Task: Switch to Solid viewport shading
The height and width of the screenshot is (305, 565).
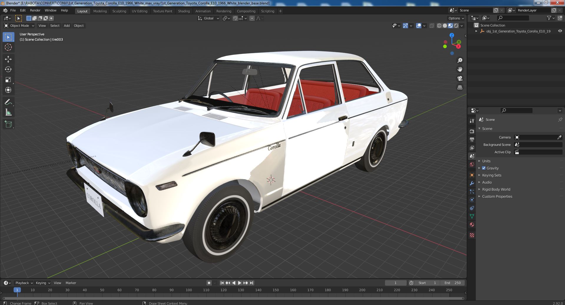Action: point(445,26)
